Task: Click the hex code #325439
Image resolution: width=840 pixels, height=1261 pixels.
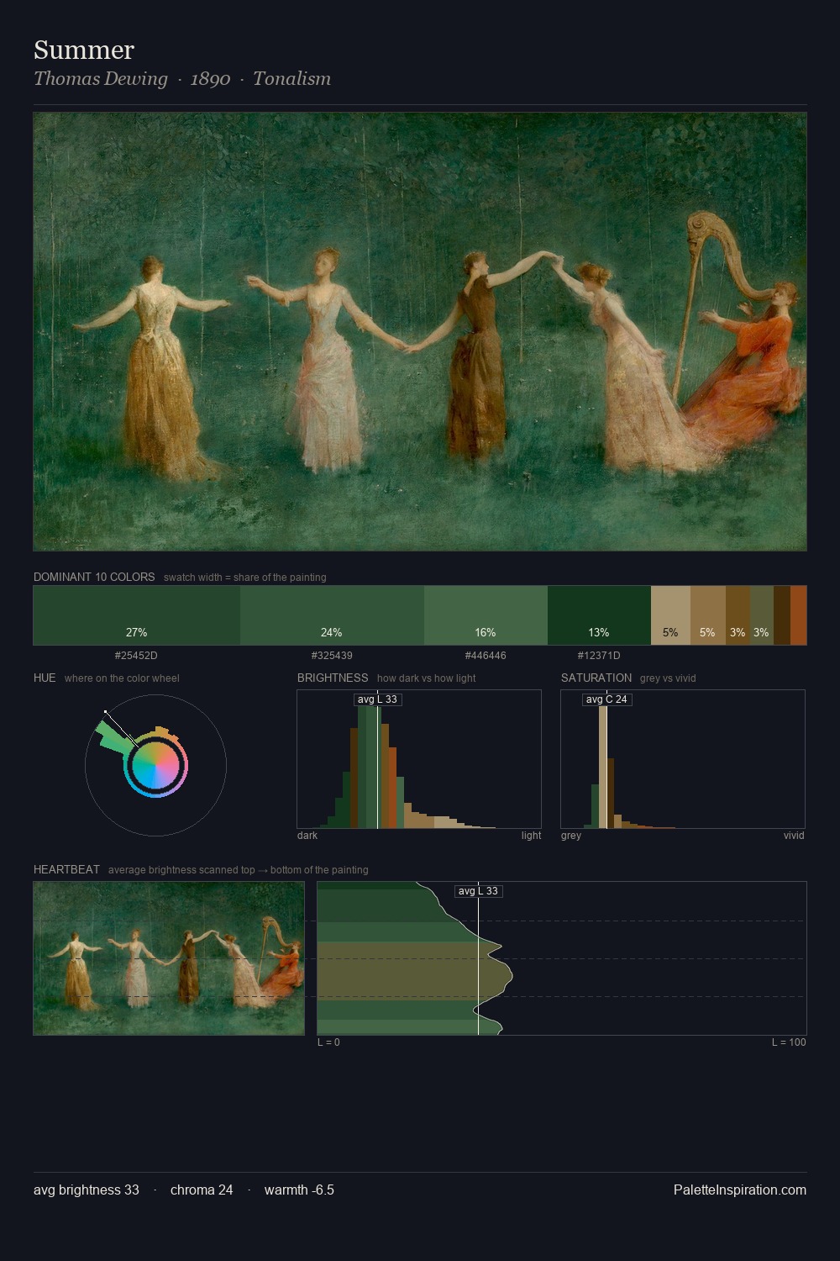Action: pos(332,656)
